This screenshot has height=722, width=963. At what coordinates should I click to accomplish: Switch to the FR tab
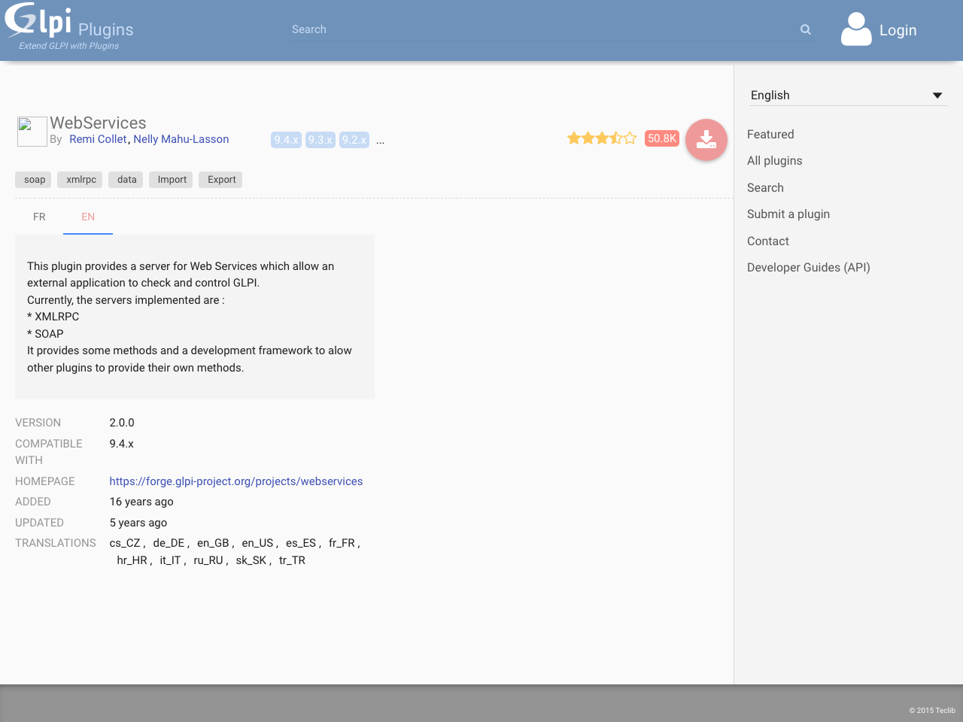tap(38, 217)
